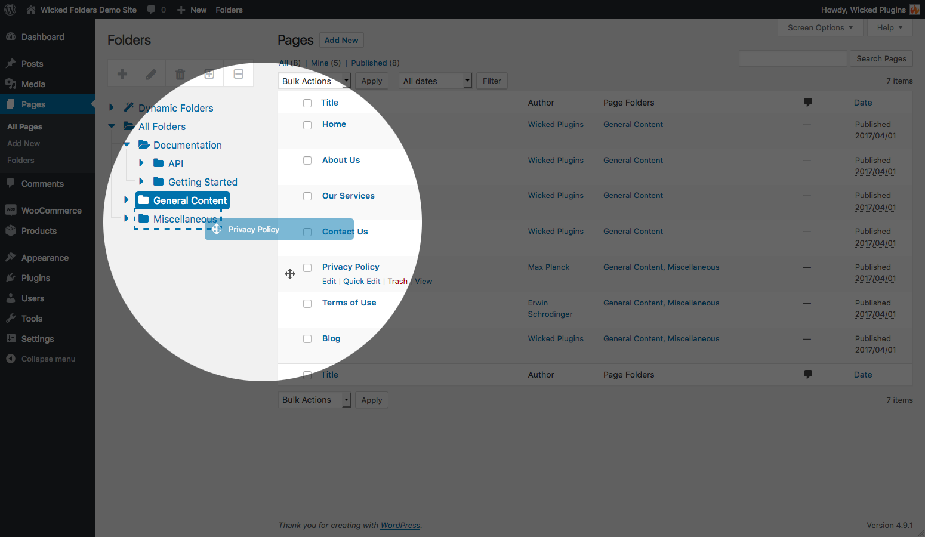This screenshot has height=537, width=925.
Task: Check the Home page checkbox
Action: [307, 125]
